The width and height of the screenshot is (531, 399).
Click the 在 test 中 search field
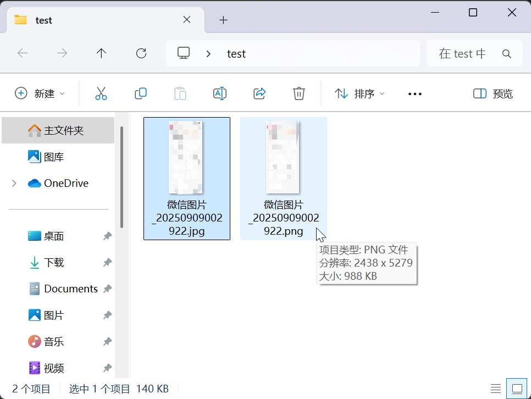tap(474, 53)
